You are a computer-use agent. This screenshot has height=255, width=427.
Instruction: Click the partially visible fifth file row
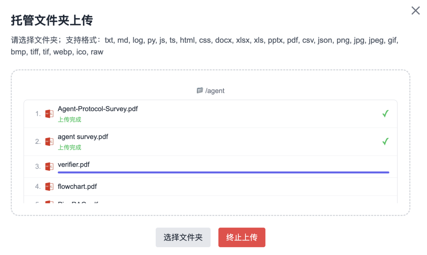click(210, 199)
